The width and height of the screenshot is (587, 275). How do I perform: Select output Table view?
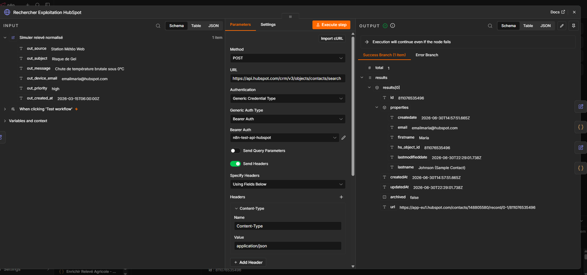pos(528,26)
